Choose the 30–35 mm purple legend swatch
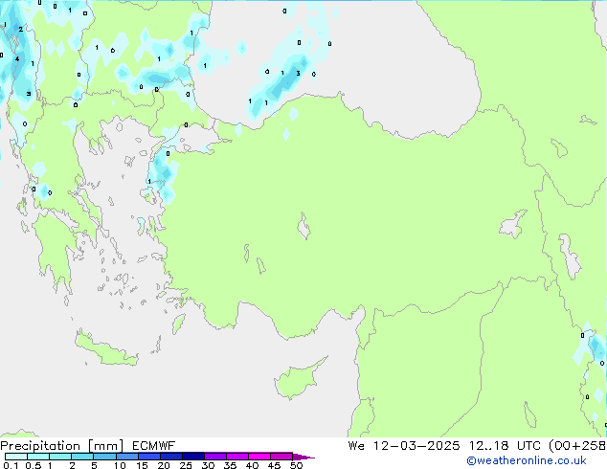 point(214,457)
